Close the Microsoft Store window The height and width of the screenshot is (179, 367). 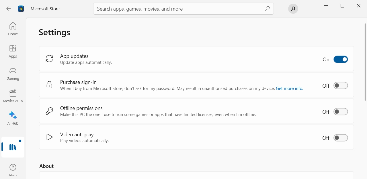[359, 6]
